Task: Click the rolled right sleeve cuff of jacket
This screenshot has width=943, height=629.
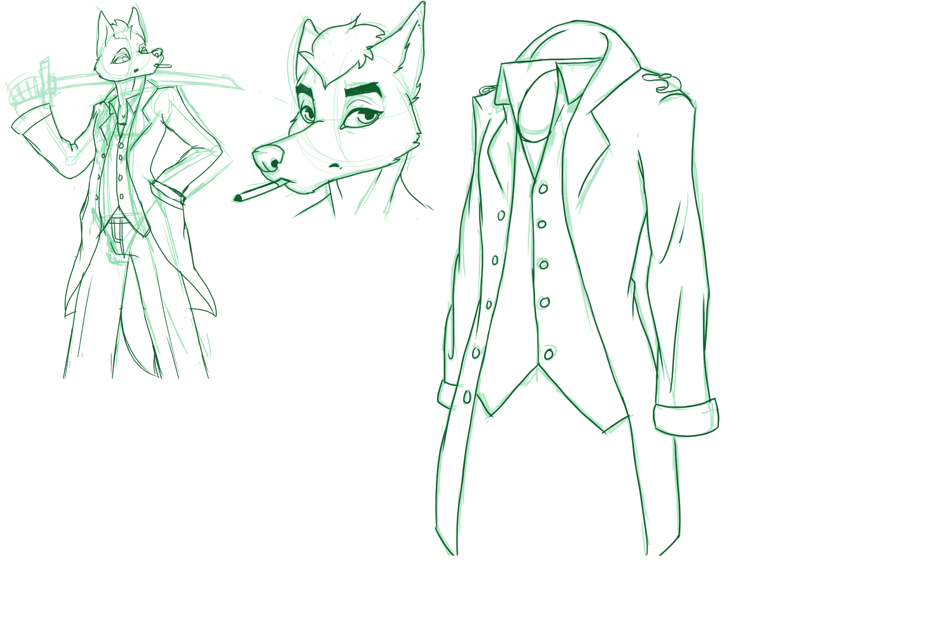Action: click(x=686, y=418)
